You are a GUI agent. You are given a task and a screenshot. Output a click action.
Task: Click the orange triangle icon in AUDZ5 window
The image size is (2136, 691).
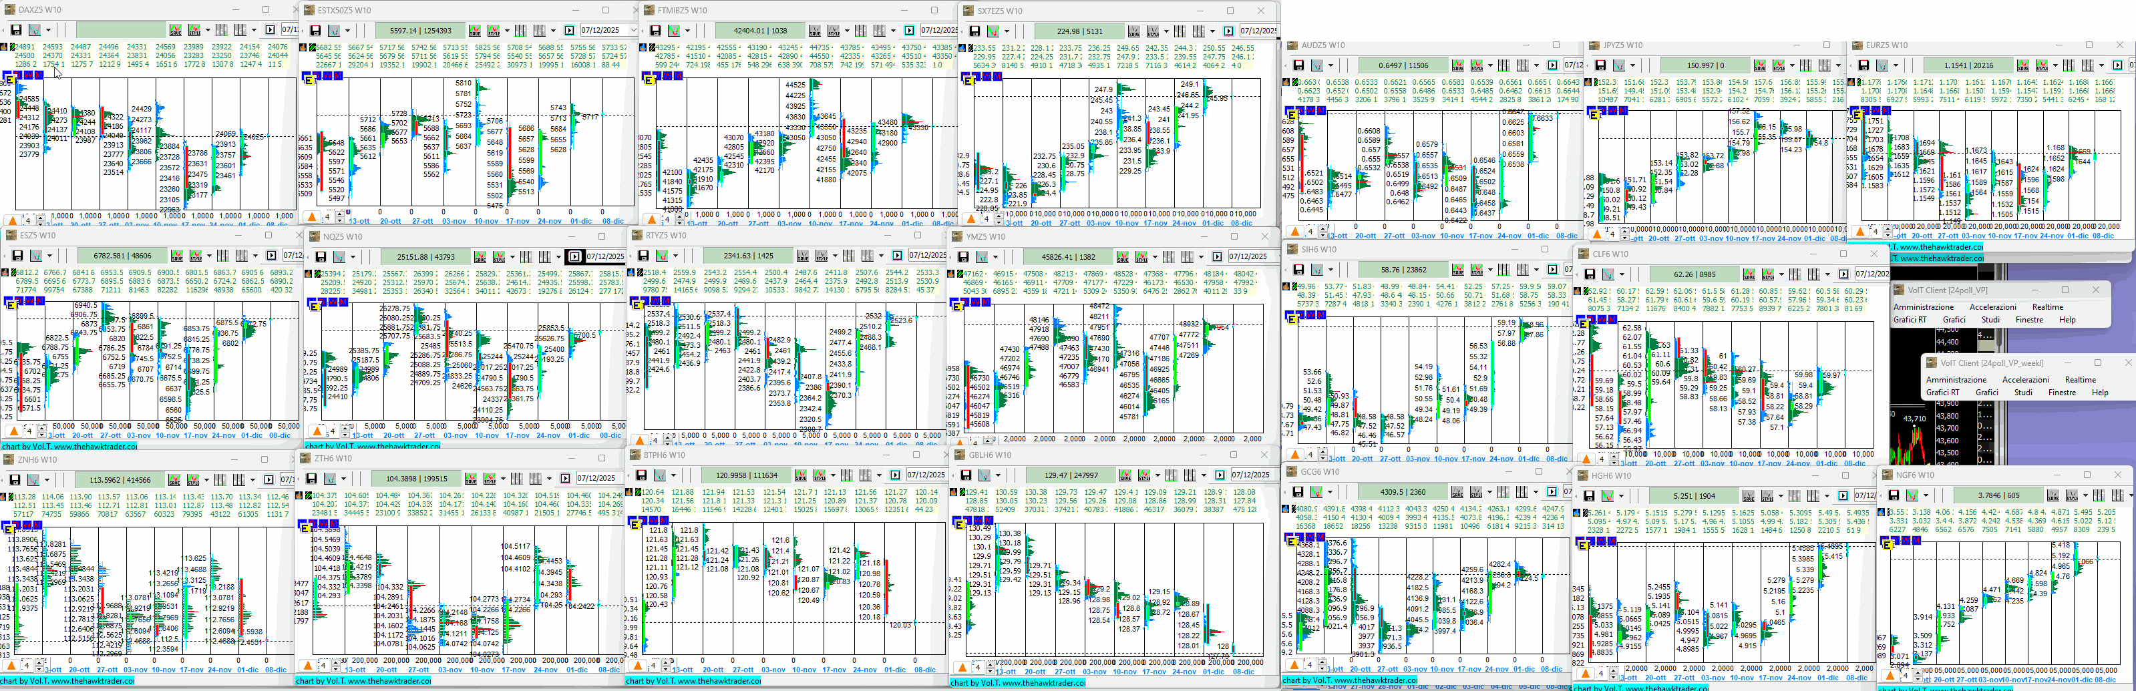(1294, 231)
